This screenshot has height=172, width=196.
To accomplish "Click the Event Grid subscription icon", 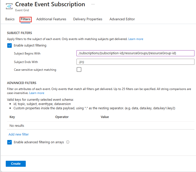I will tap(9, 6).
